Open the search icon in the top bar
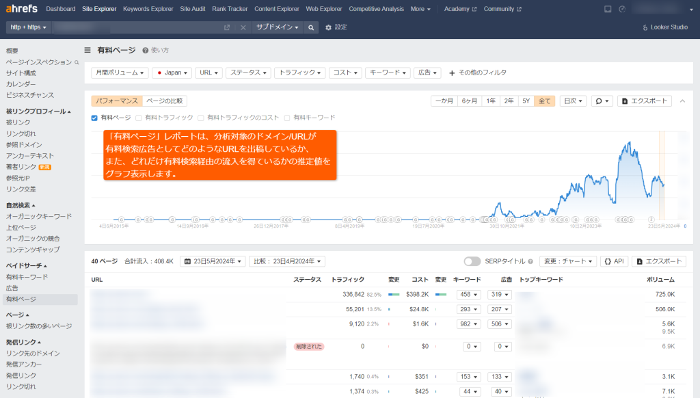The height and width of the screenshot is (398, 700). tap(312, 28)
